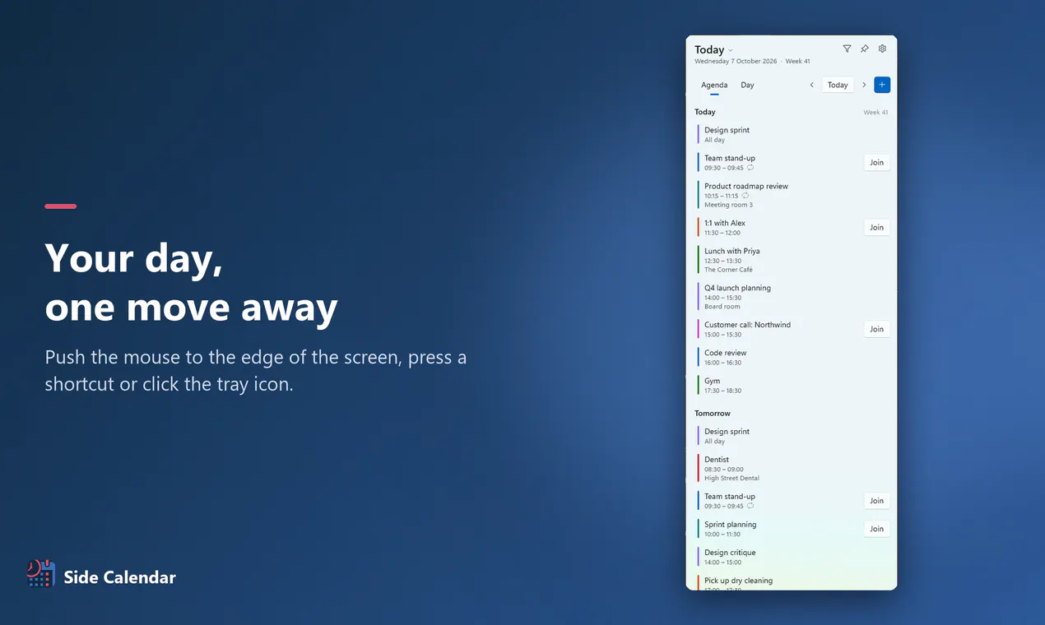Open tomorrow's Design sprint all-day event
1045x625 pixels.
(792, 436)
